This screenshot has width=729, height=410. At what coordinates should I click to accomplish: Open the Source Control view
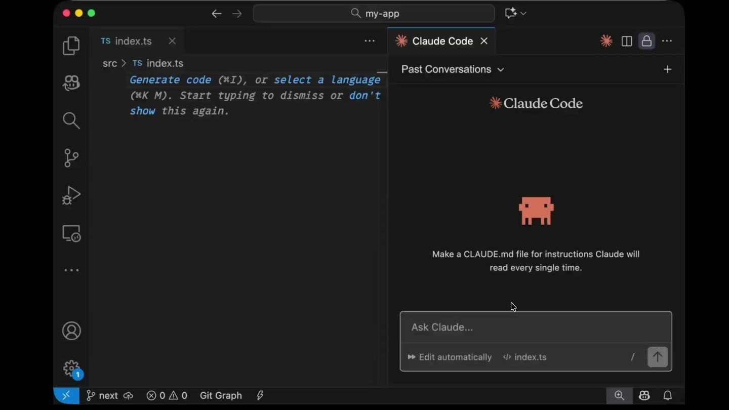click(x=71, y=158)
